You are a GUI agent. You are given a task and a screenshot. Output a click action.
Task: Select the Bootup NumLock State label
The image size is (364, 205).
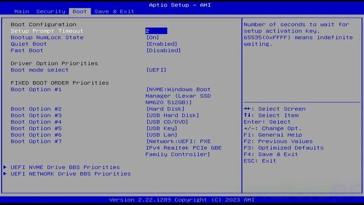point(47,38)
